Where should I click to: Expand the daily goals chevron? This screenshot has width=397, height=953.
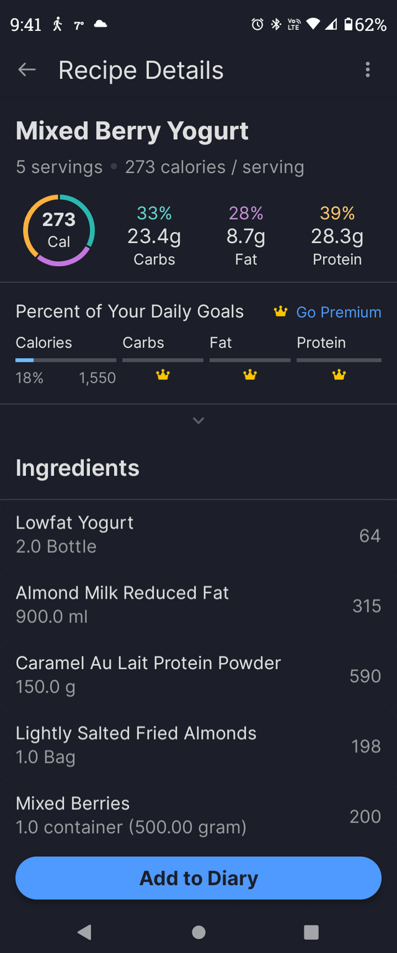pos(198,421)
